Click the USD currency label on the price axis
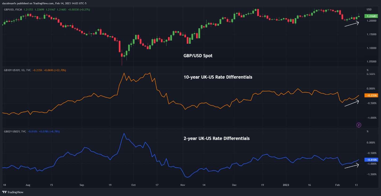Image resolution: width=381 pixels, height=196 pixels. (x=369, y=10)
